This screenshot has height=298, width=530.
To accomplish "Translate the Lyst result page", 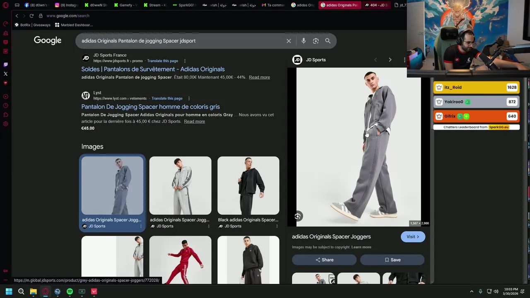I will pyautogui.click(x=167, y=99).
